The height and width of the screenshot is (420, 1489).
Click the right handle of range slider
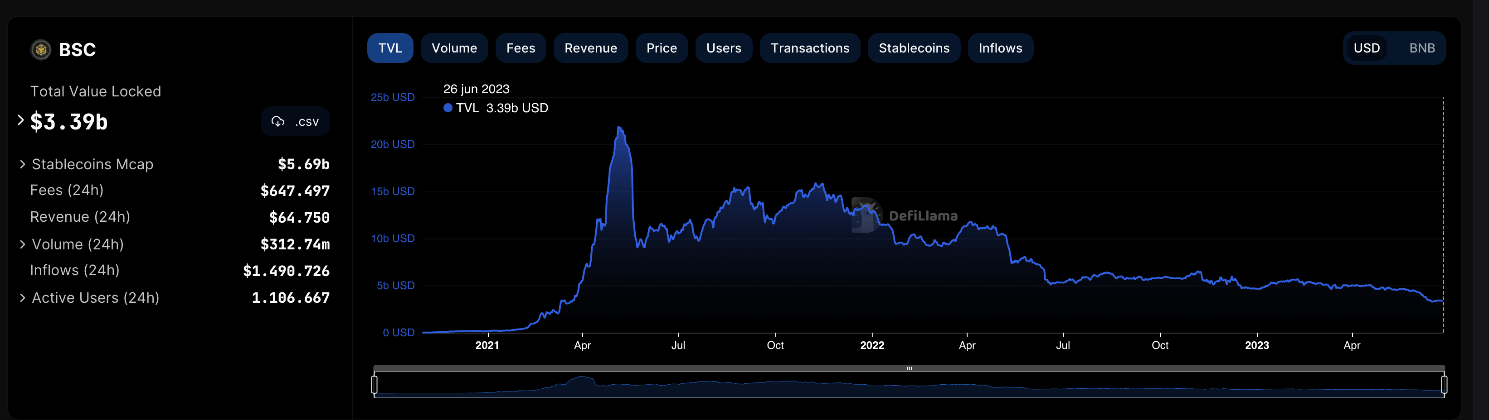tap(1444, 384)
